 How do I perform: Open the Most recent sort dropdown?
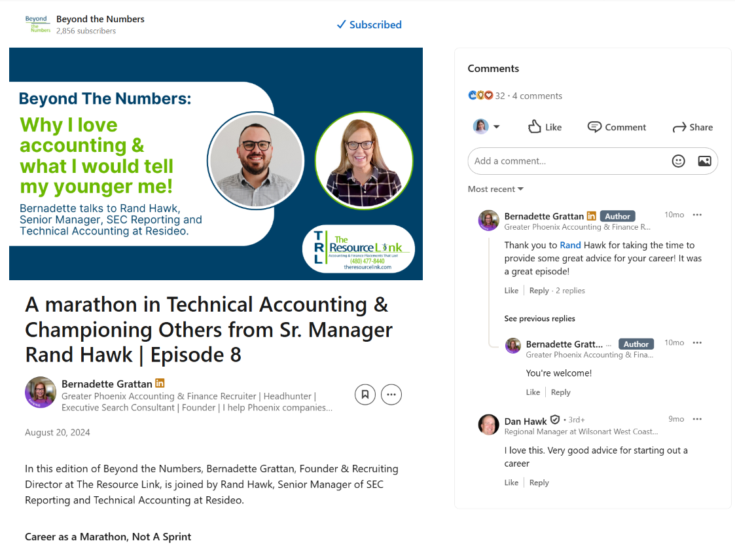pos(495,189)
